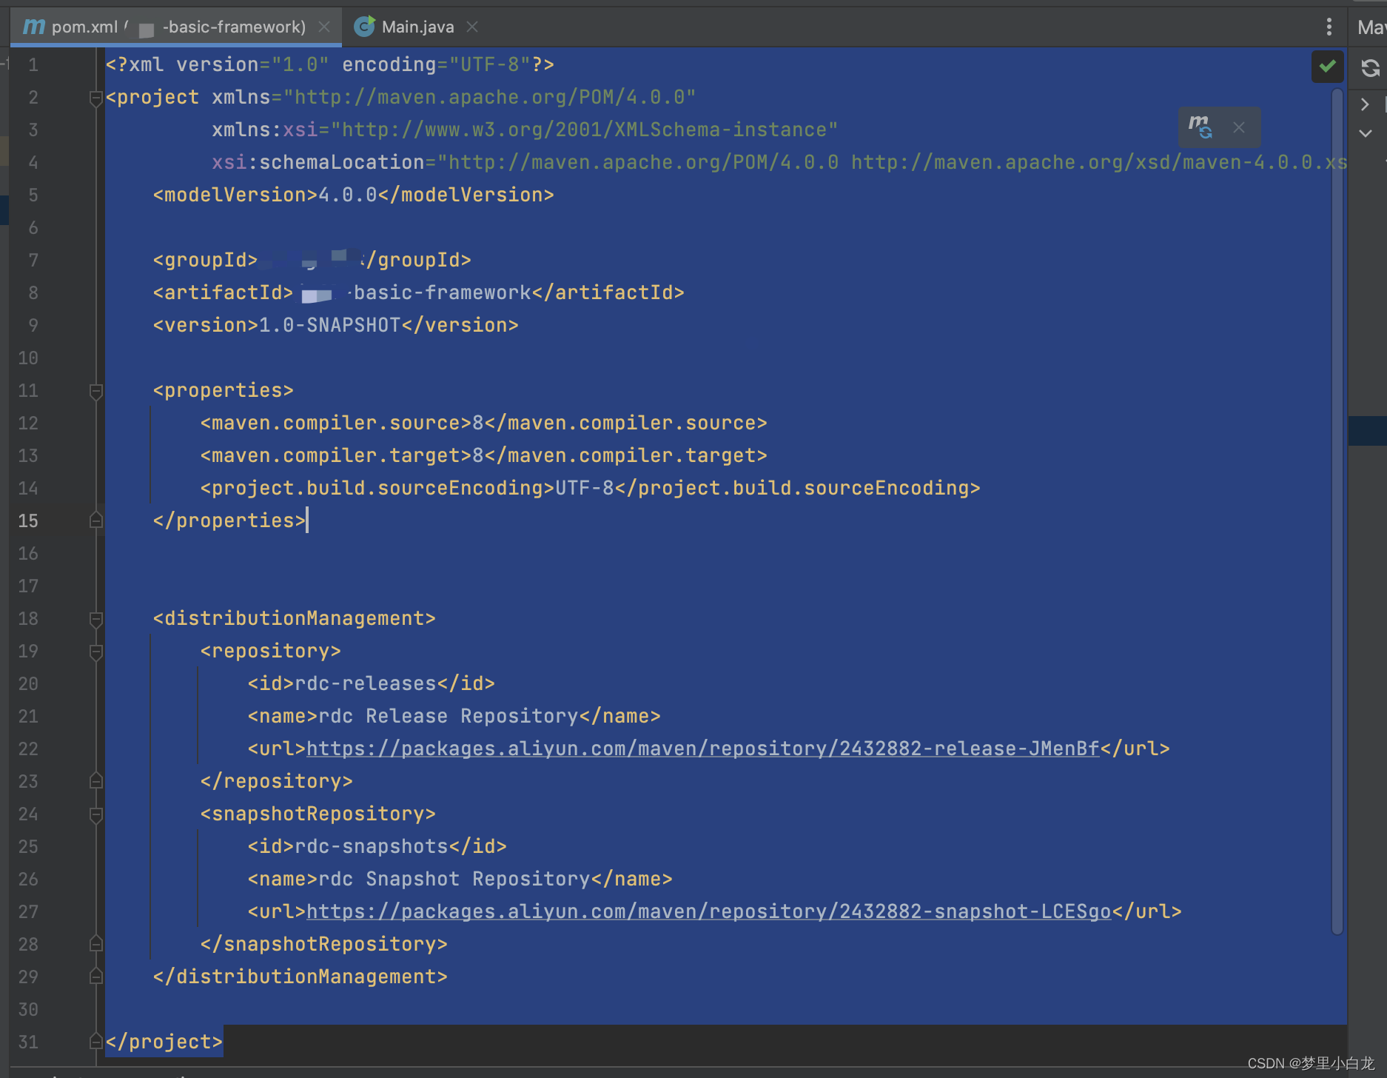Fold the closing distributionManagement marker line 29
This screenshot has width=1387, height=1078.
[x=95, y=977]
